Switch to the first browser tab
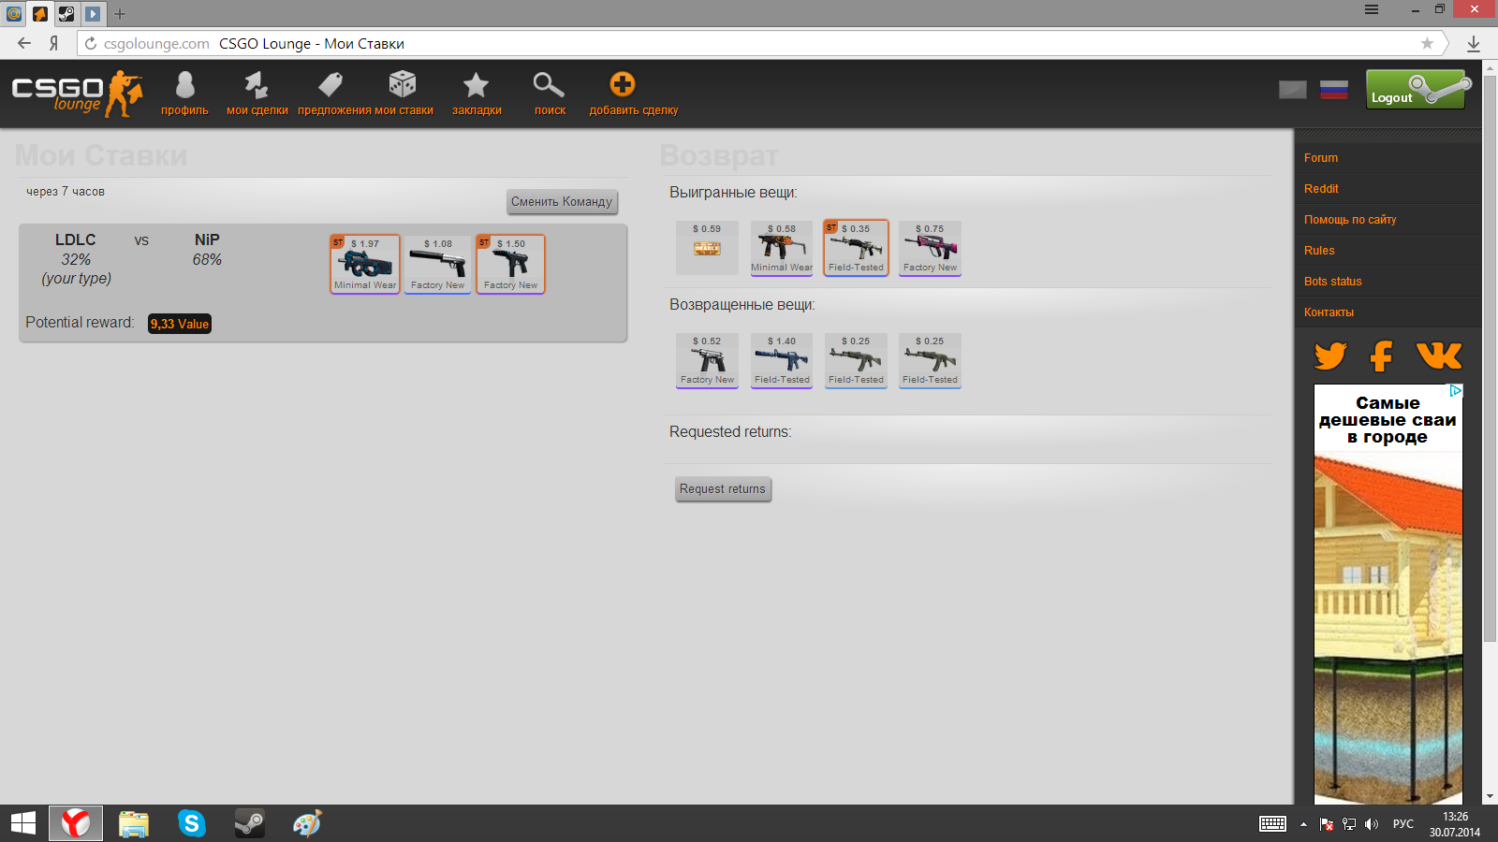1498x842 pixels. pos(14,13)
